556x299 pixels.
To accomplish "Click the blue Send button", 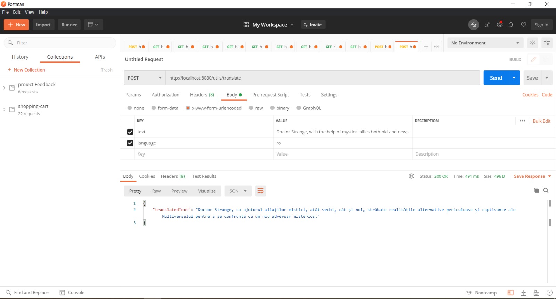I will pos(496,78).
